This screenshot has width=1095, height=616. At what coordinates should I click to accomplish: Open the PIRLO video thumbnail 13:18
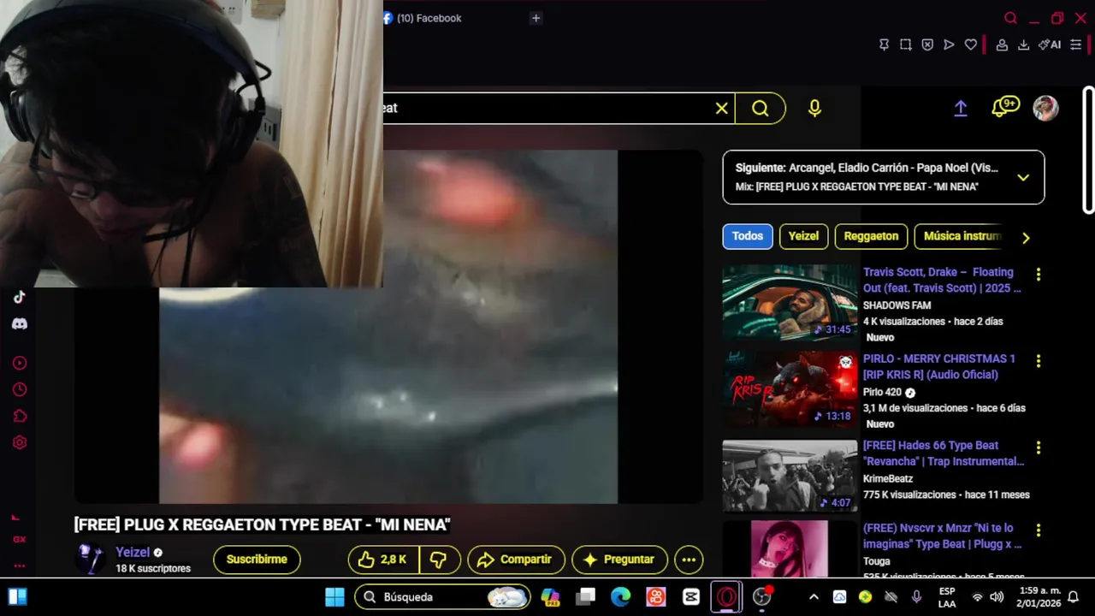[790, 389]
